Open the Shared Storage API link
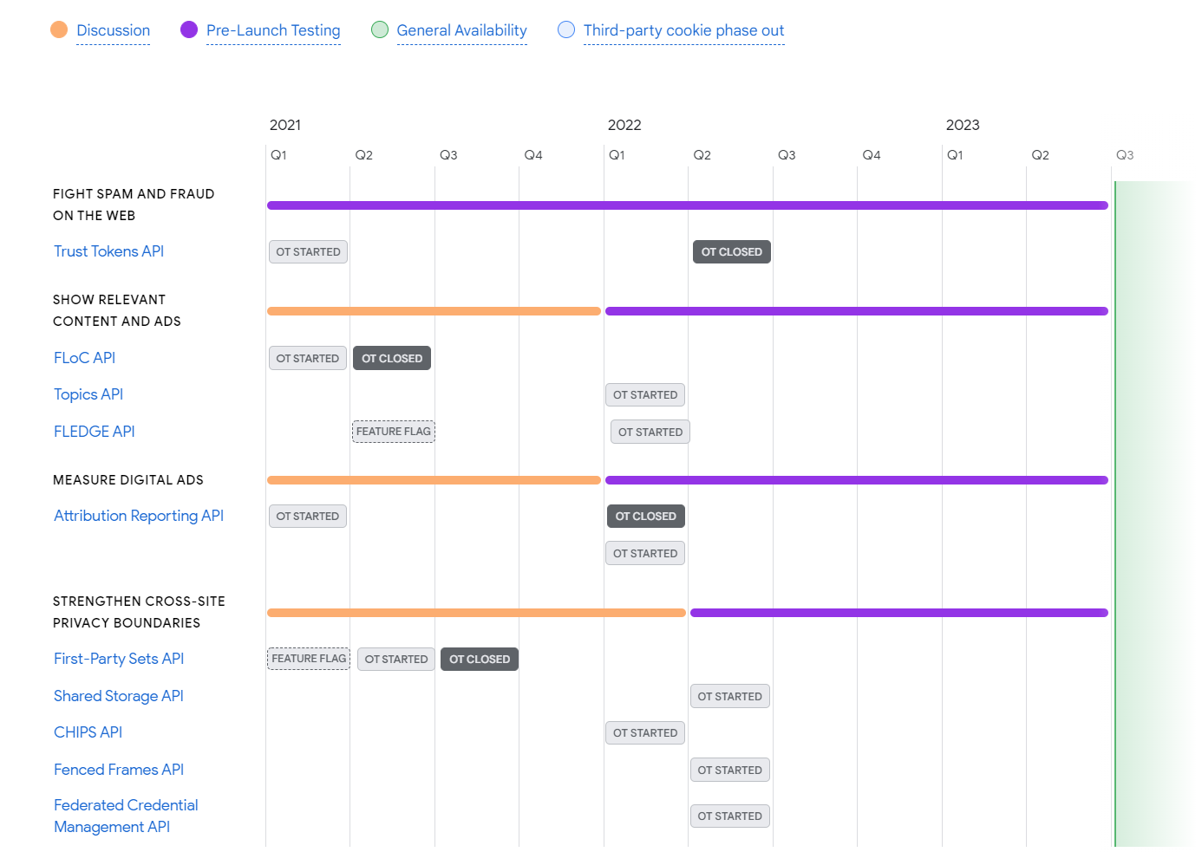Viewport: 1202px width, 852px height. [119, 696]
